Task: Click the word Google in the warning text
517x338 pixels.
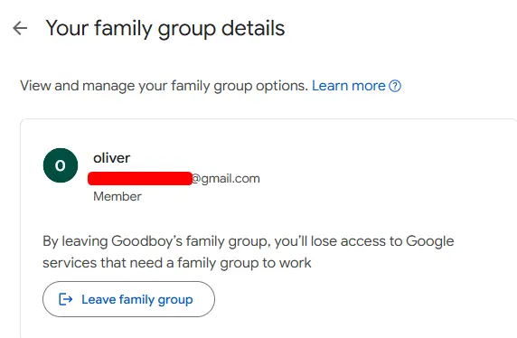Action: pyautogui.click(x=430, y=241)
